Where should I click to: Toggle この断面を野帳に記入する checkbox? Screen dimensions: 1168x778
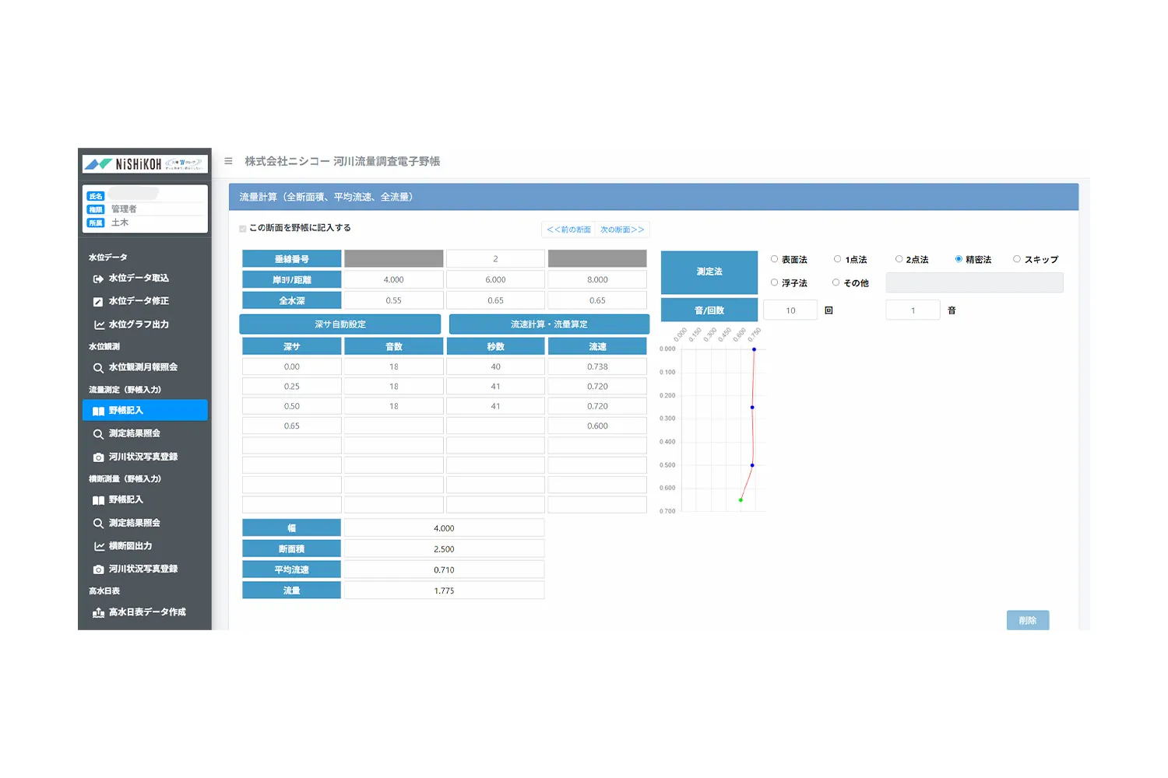pyautogui.click(x=243, y=229)
